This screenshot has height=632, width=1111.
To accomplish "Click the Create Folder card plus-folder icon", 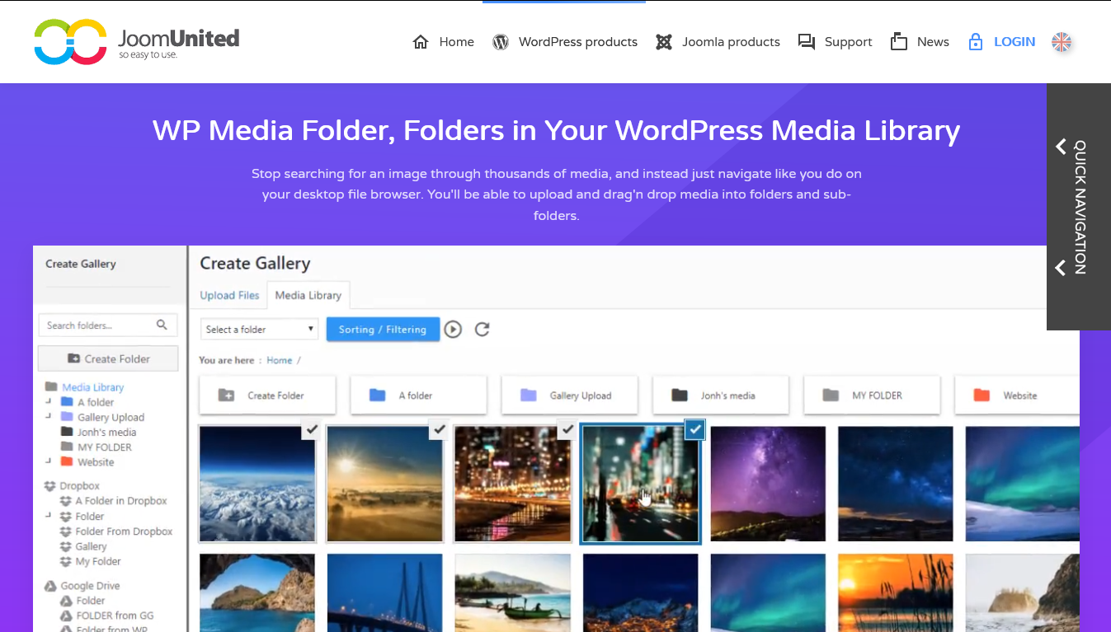I will pyautogui.click(x=227, y=396).
